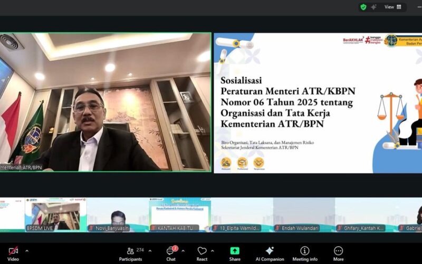422x264 pixels.
Task: Click the Profesional value icon on the slide
Action: coord(242,163)
